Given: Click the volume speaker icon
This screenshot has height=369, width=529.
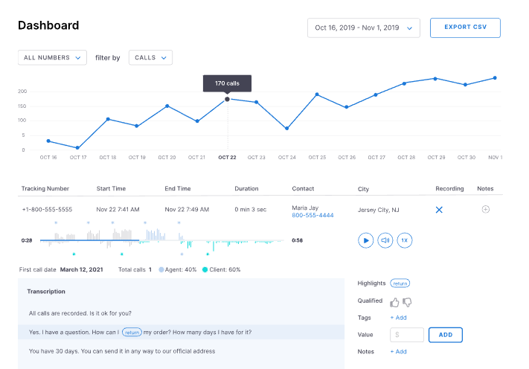Looking at the screenshot, I should (385, 240).
